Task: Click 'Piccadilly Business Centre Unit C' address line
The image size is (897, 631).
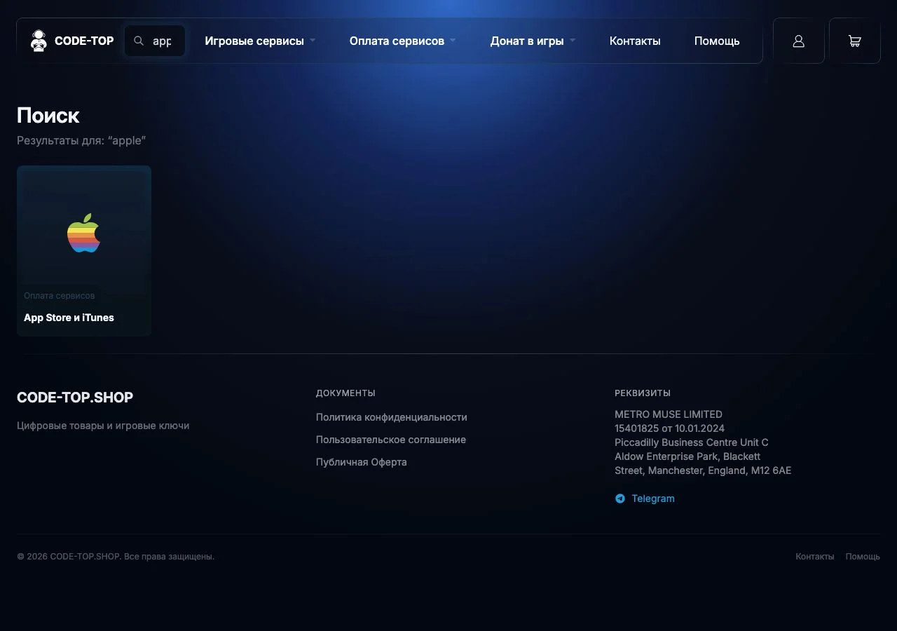Action: pos(692,442)
